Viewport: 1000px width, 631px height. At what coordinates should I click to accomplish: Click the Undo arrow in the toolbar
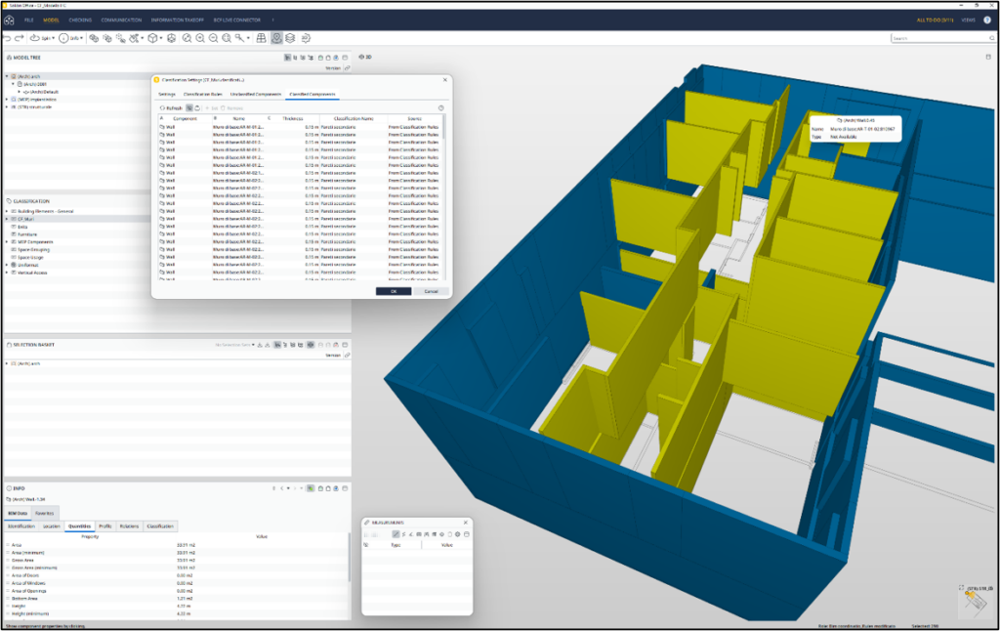(x=9, y=38)
